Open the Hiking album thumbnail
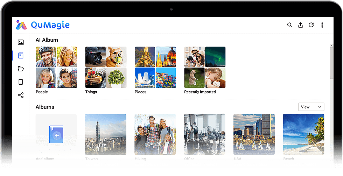 click(155, 134)
